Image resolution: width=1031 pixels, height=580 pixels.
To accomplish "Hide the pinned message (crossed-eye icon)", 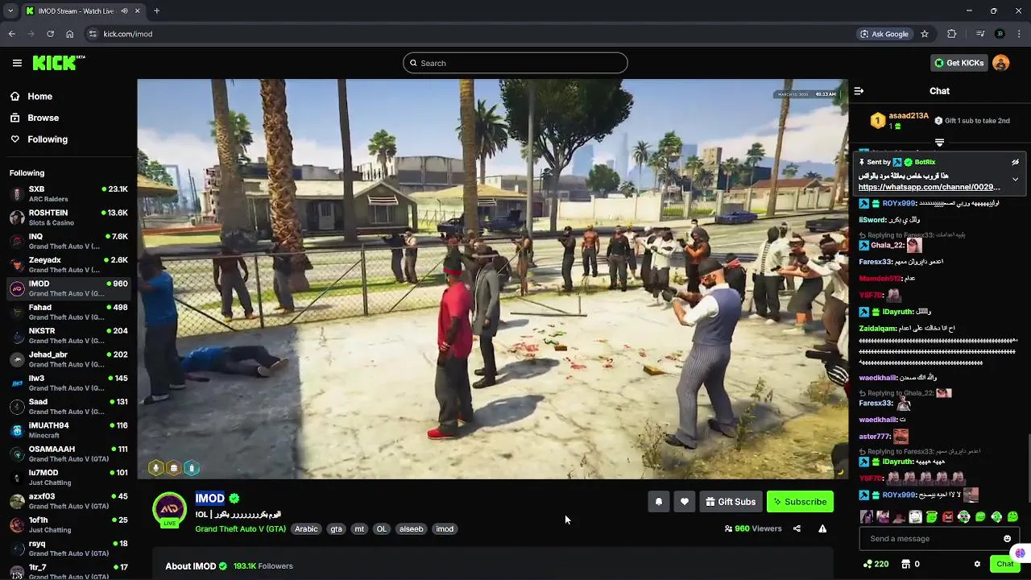I will tap(1015, 162).
